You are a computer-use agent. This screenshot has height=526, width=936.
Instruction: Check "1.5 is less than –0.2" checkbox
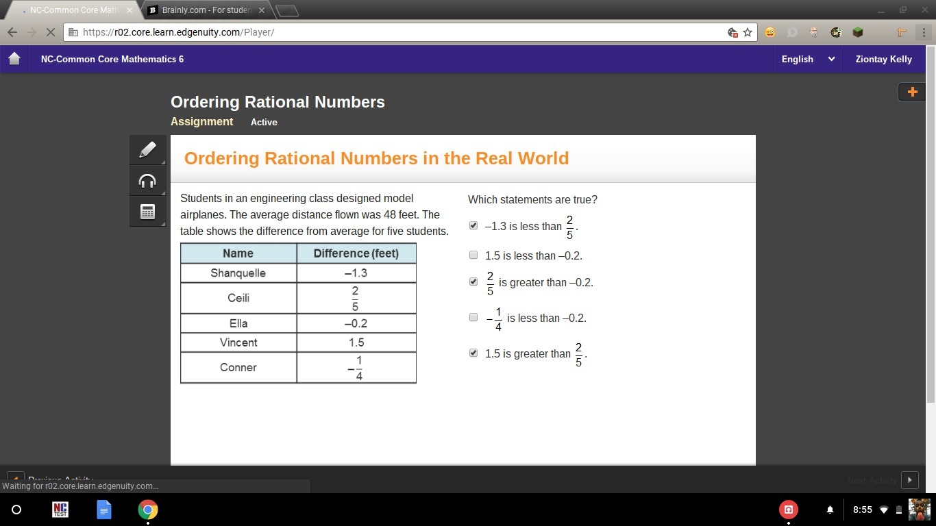(473, 255)
